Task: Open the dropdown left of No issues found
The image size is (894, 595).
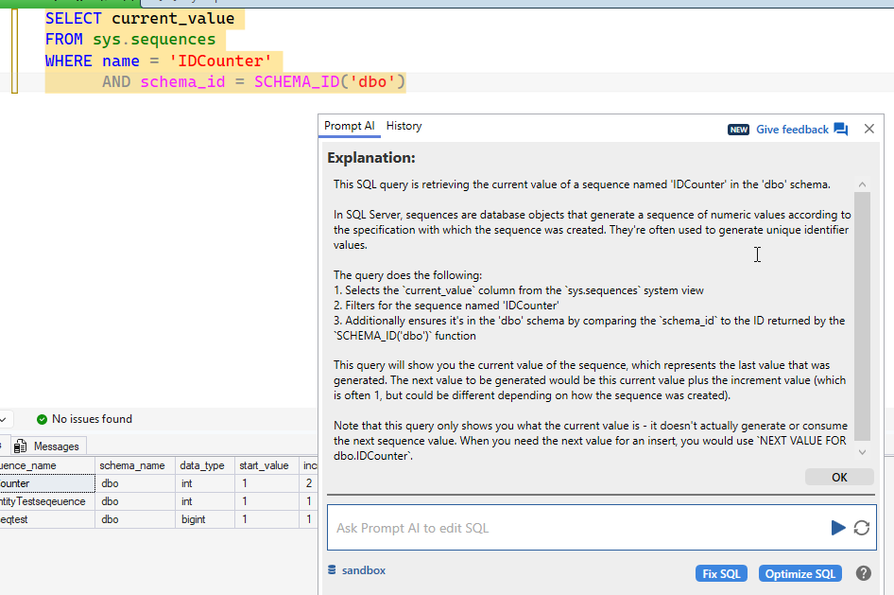Action: 5,419
